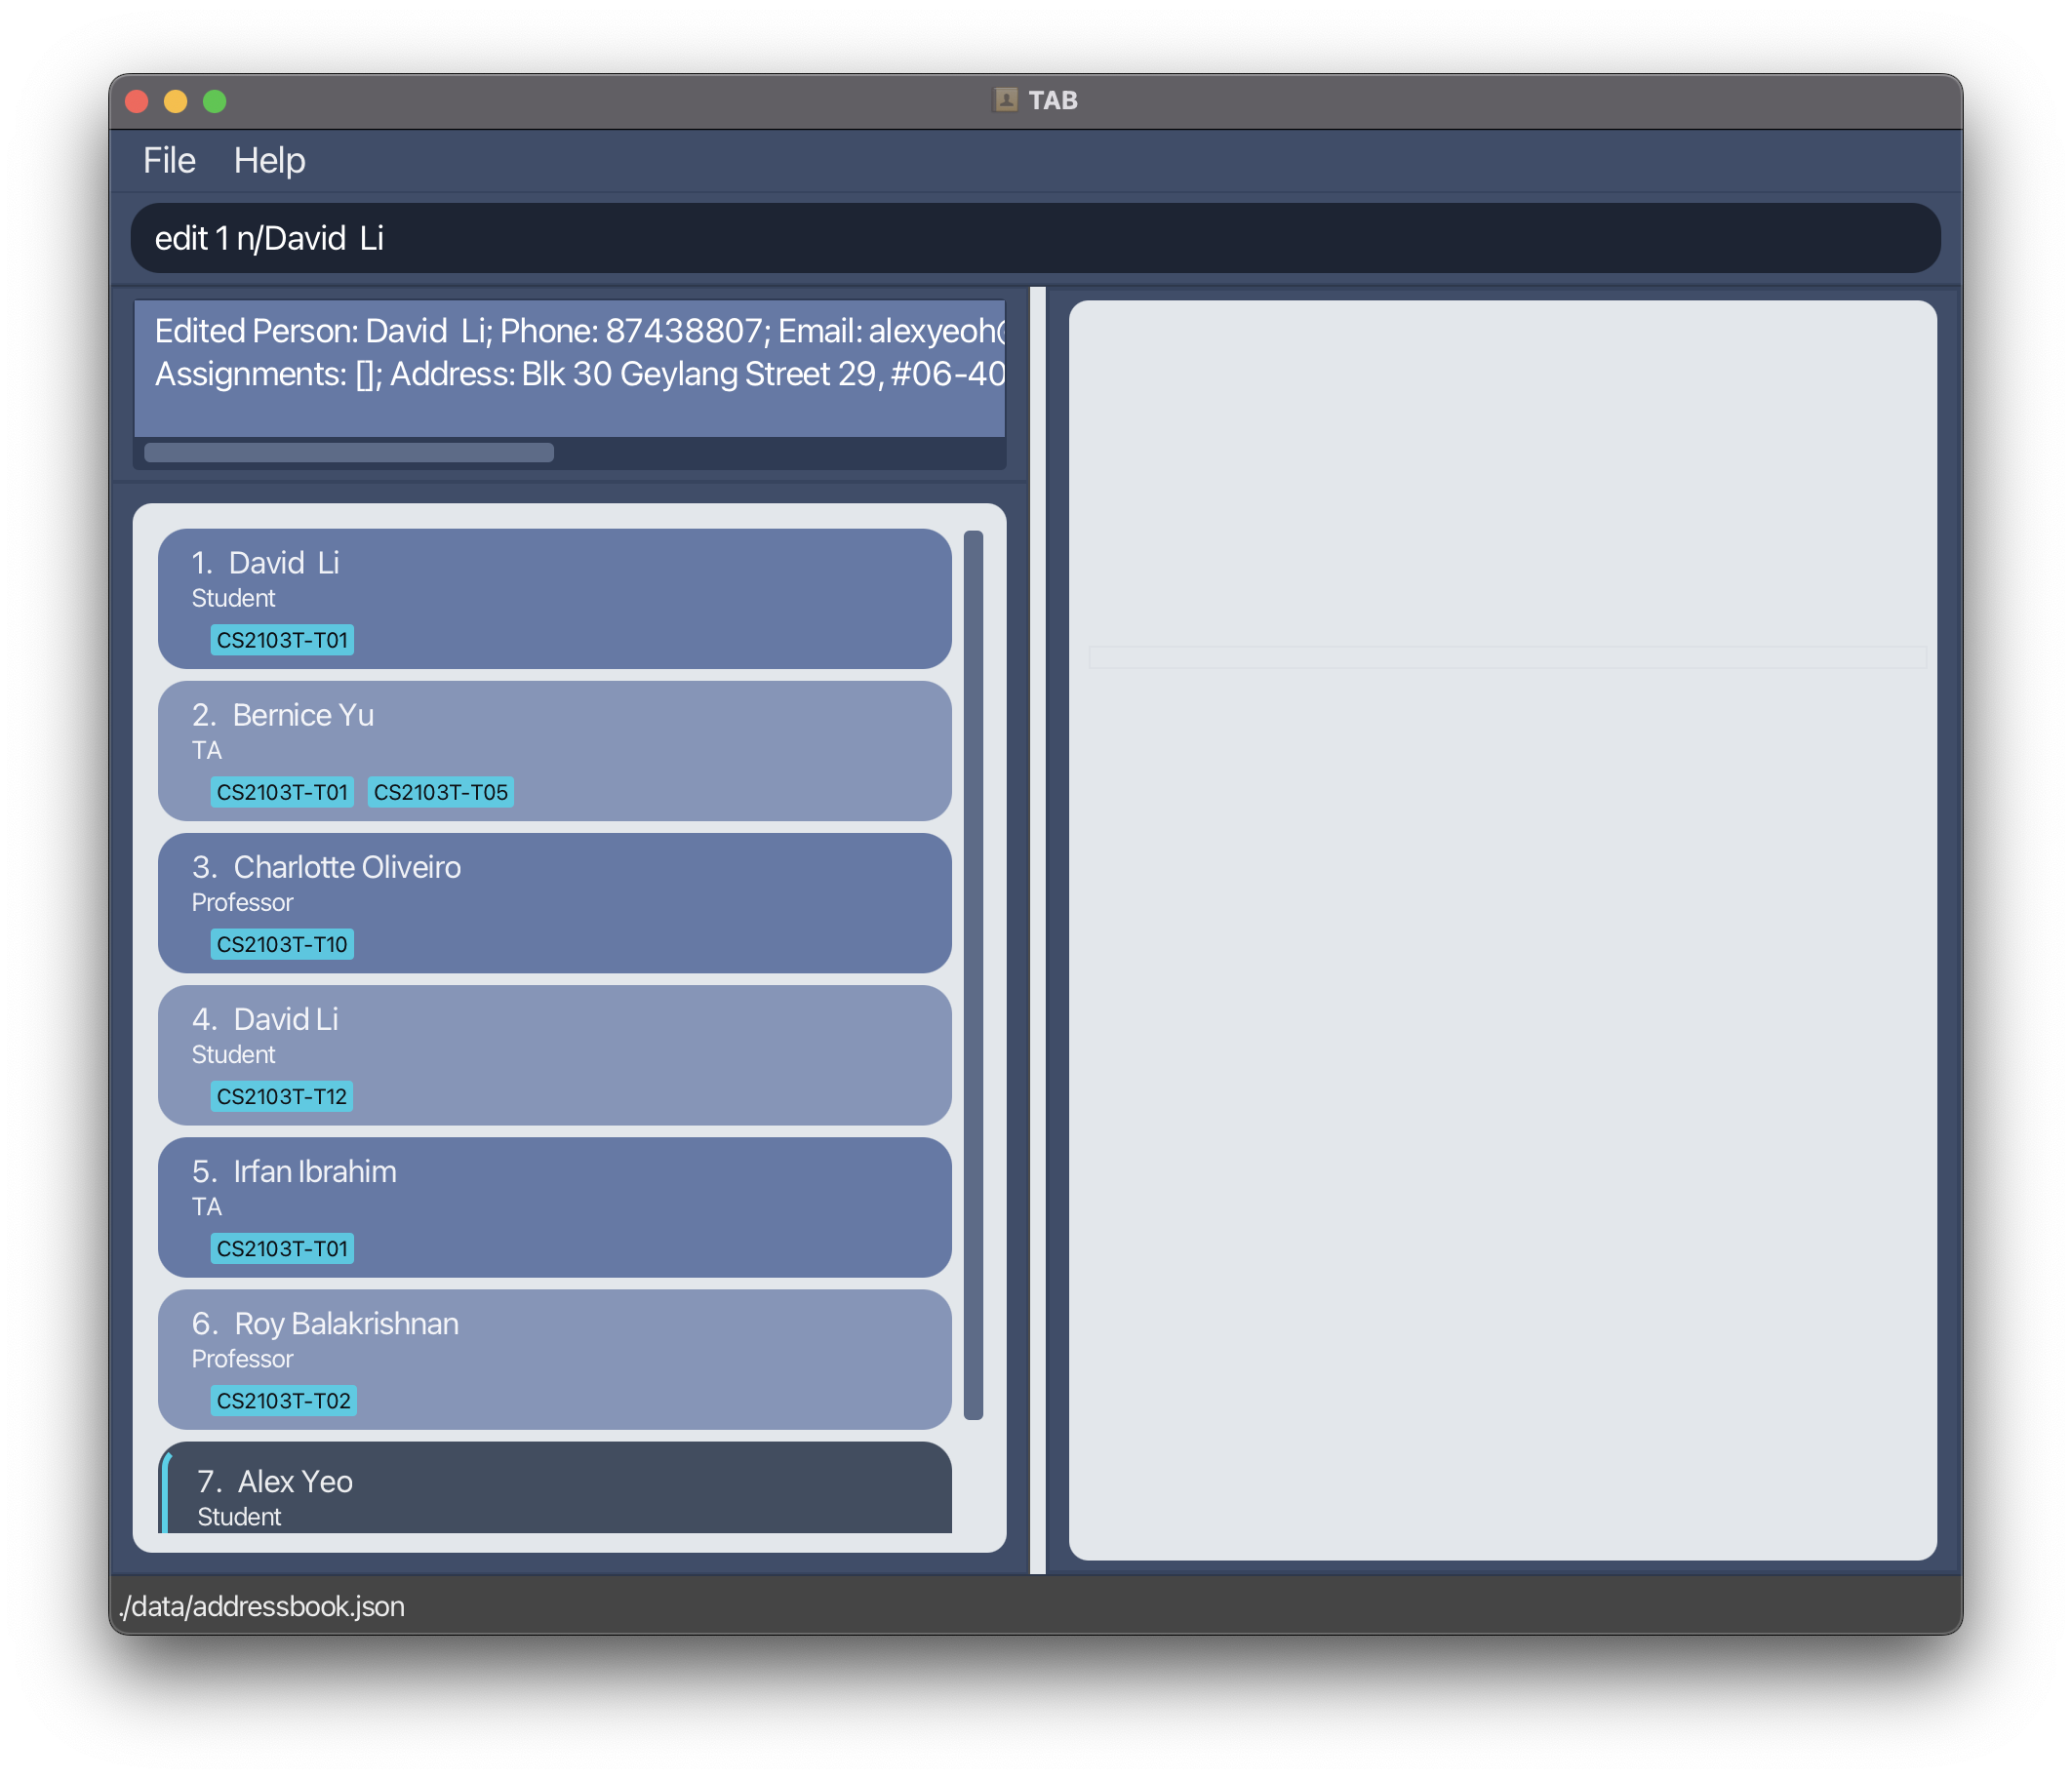Open the File menu
2072x1779 pixels.
(x=169, y=161)
